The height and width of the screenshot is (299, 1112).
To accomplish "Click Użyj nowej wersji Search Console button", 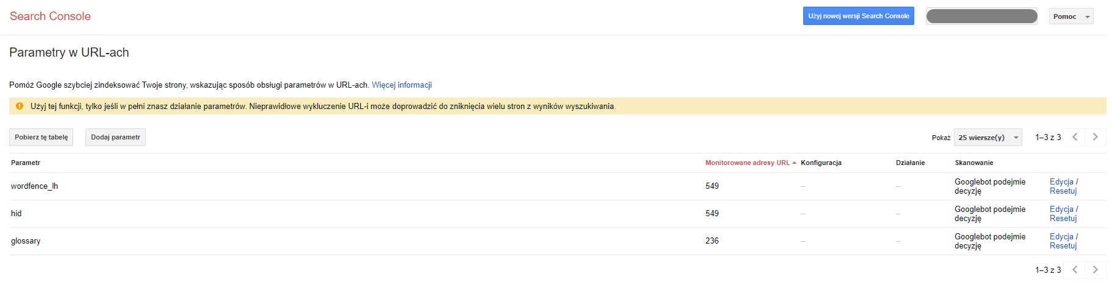I will (x=858, y=16).
